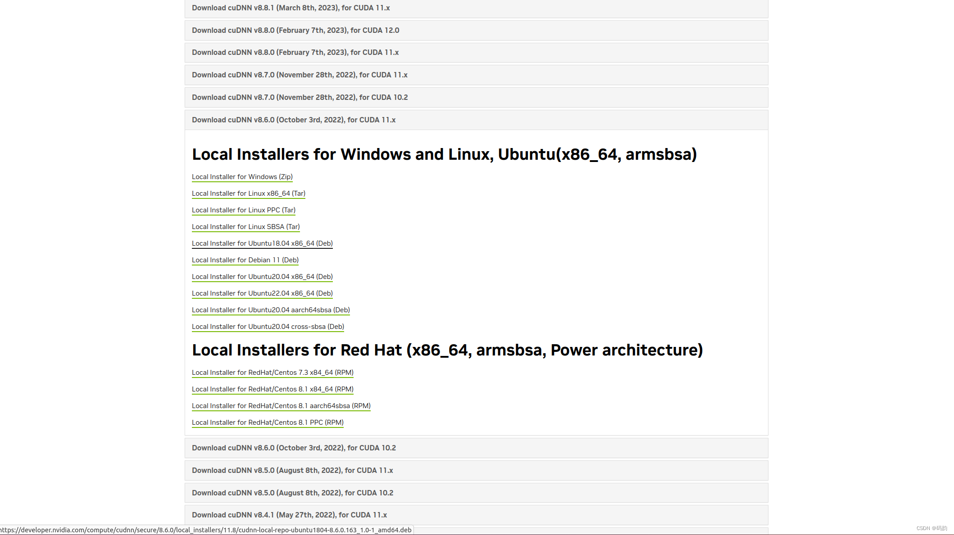Expand cuDNN v8.8.0 for CUDA 11.x section
The width and height of the screenshot is (954, 535).
point(476,53)
